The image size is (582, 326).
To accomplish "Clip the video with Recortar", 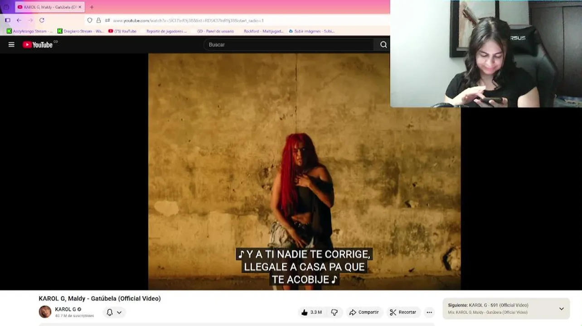I will [403, 312].
